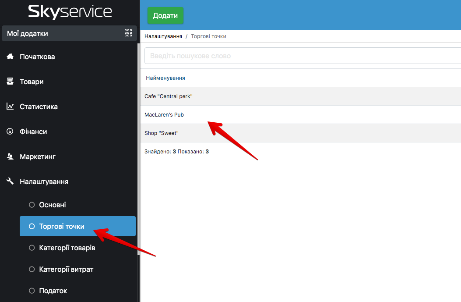461x302 pixels.
Task: Open apps grid icon in Мої додатки
Action: point(128,33)
